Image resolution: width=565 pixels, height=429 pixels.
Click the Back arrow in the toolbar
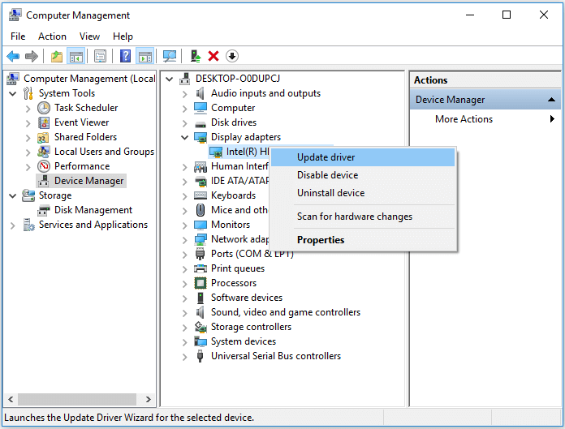[x=13, y=56]
